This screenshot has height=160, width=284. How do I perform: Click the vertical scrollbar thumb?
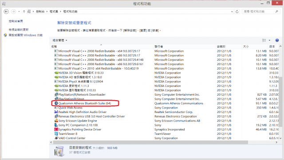point(280,101)
